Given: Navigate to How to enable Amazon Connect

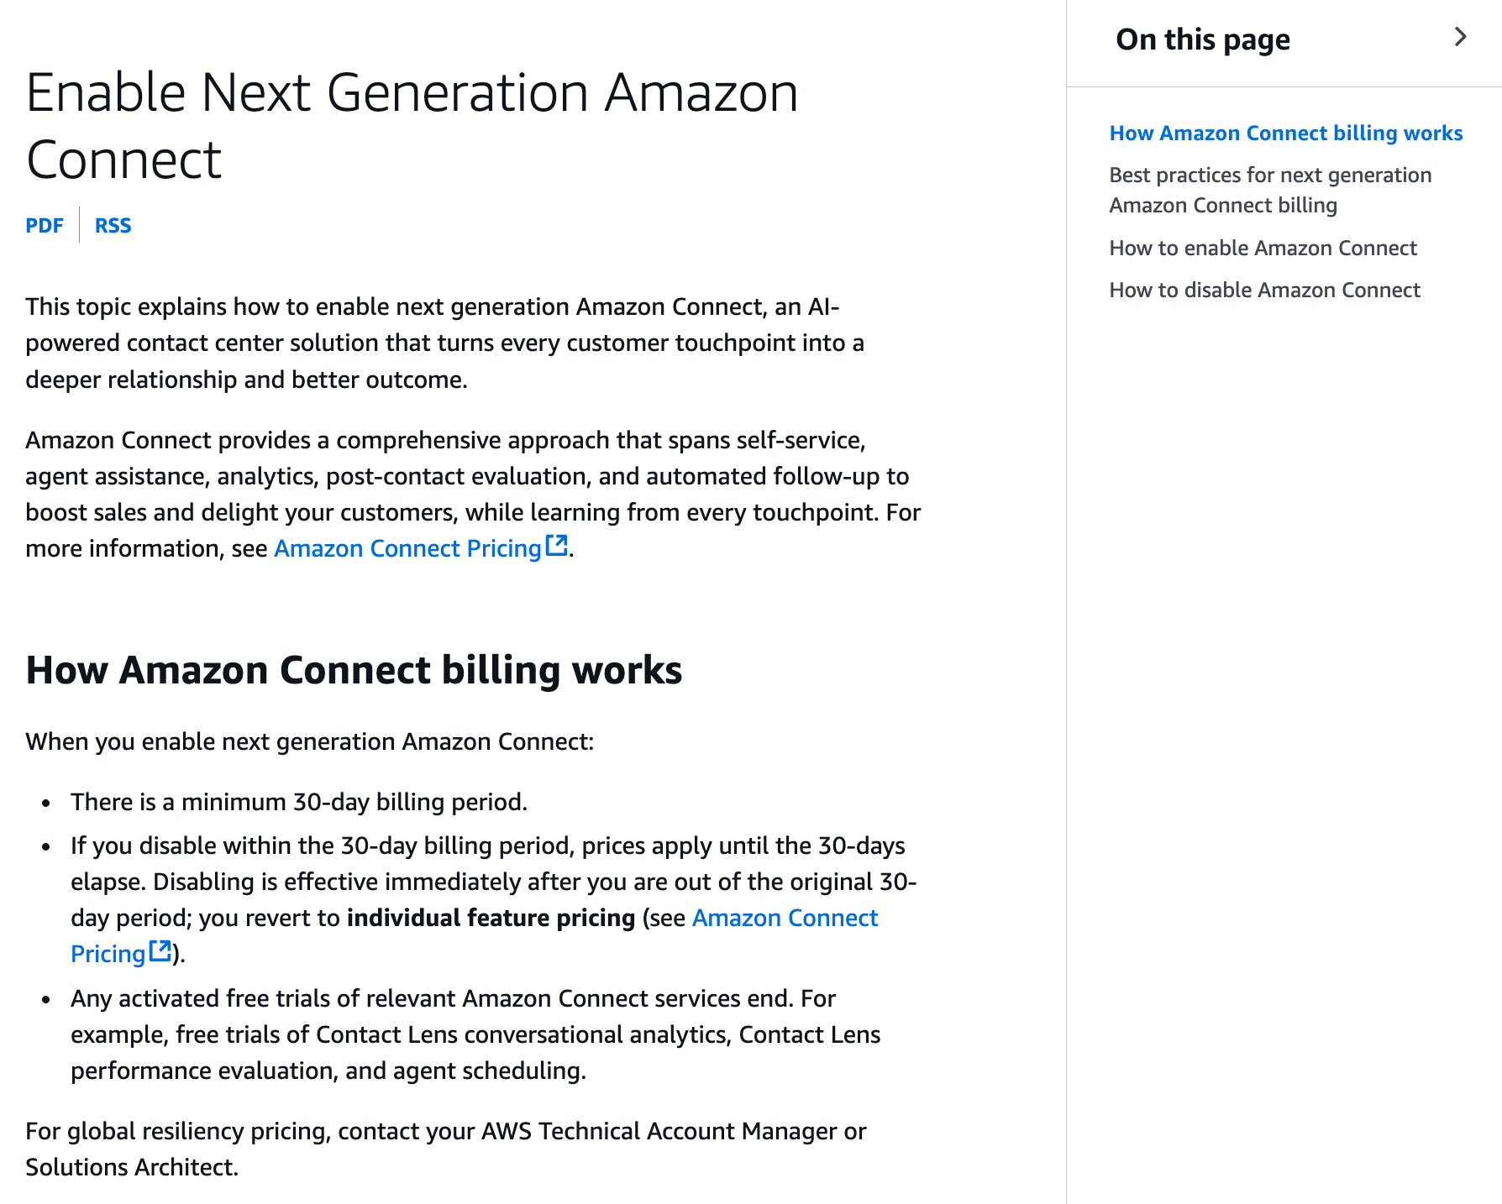Looking at the screenshot, I should (x=1263, y=248).
